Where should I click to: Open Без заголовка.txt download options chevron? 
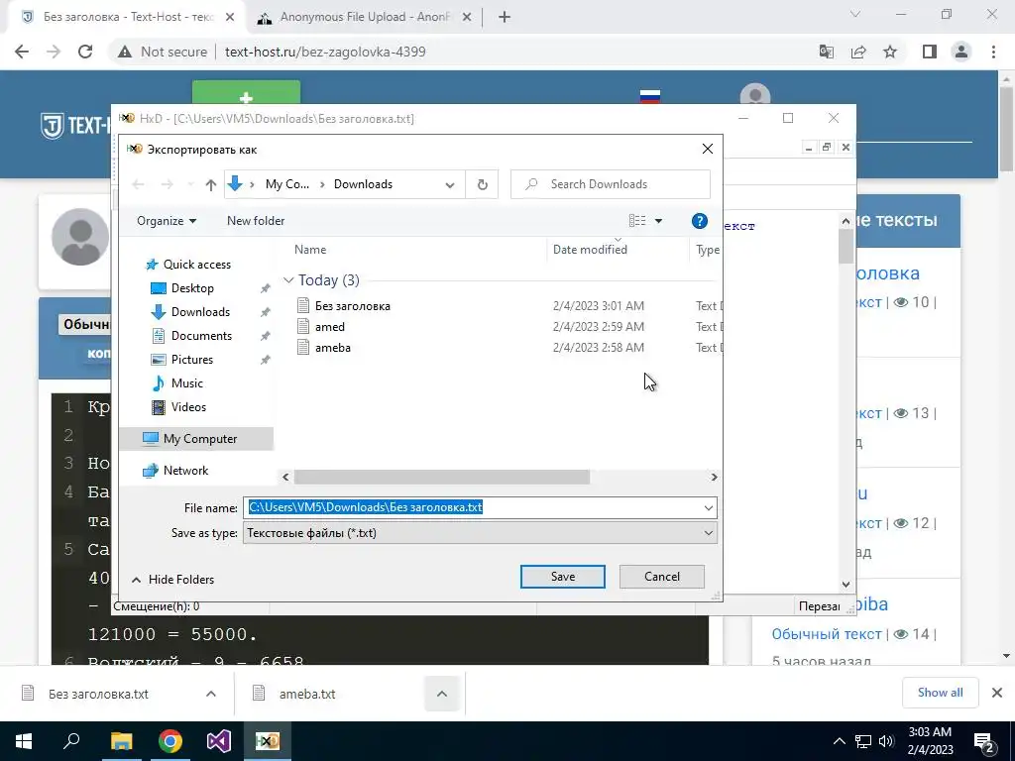point(211,694)
